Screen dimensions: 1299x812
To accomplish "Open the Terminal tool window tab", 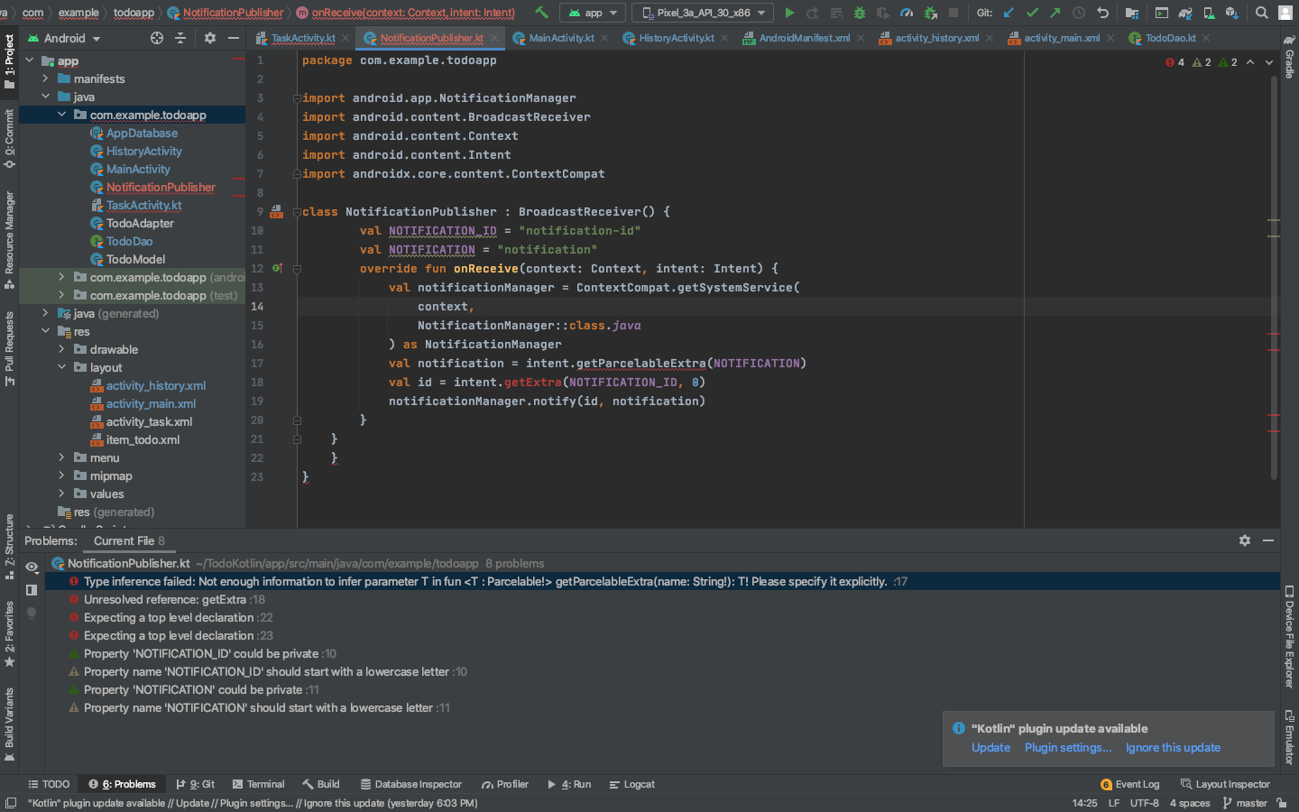I will click(258, 784).
